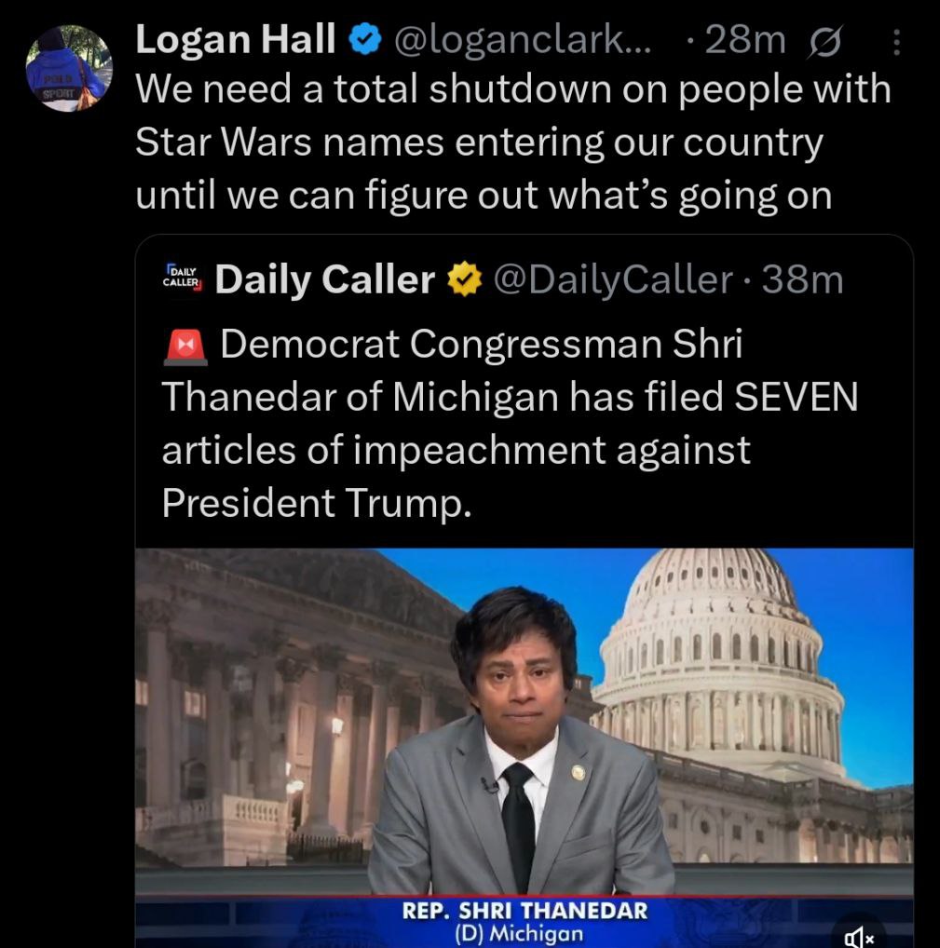Open the tweet text about Star Wars names
The width and height of the screenshot is (940, 948).
point(513,142)
